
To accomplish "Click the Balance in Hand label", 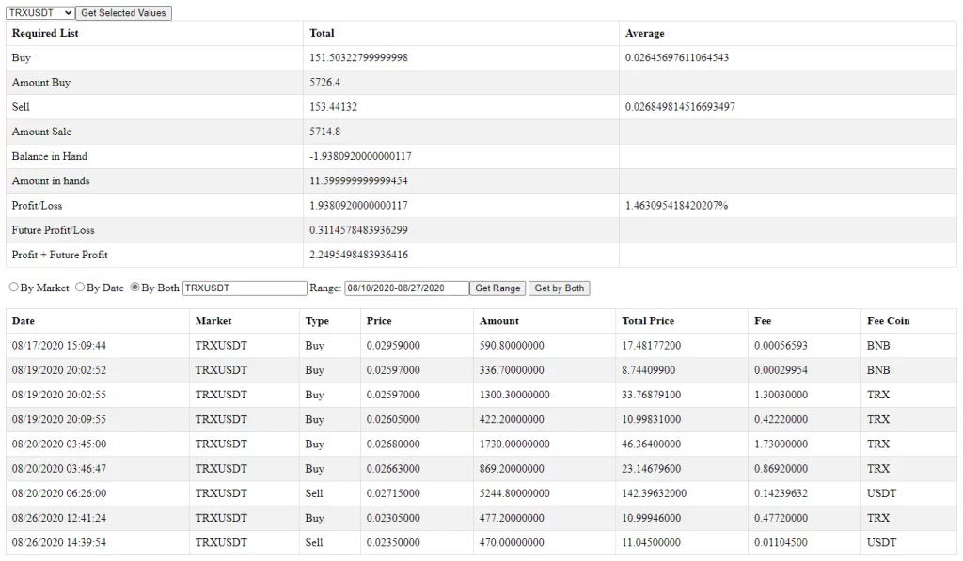I will coord(50,156).
